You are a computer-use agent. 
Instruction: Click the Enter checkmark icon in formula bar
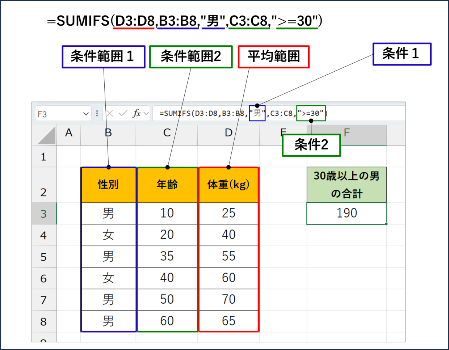[x=123, y=114]
